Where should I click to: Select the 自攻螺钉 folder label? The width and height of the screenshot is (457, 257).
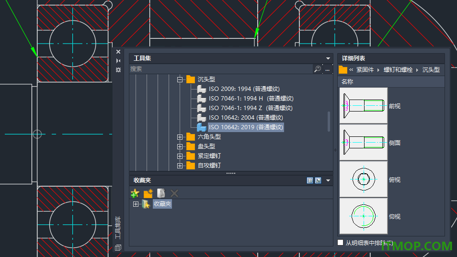click(209, 165)
